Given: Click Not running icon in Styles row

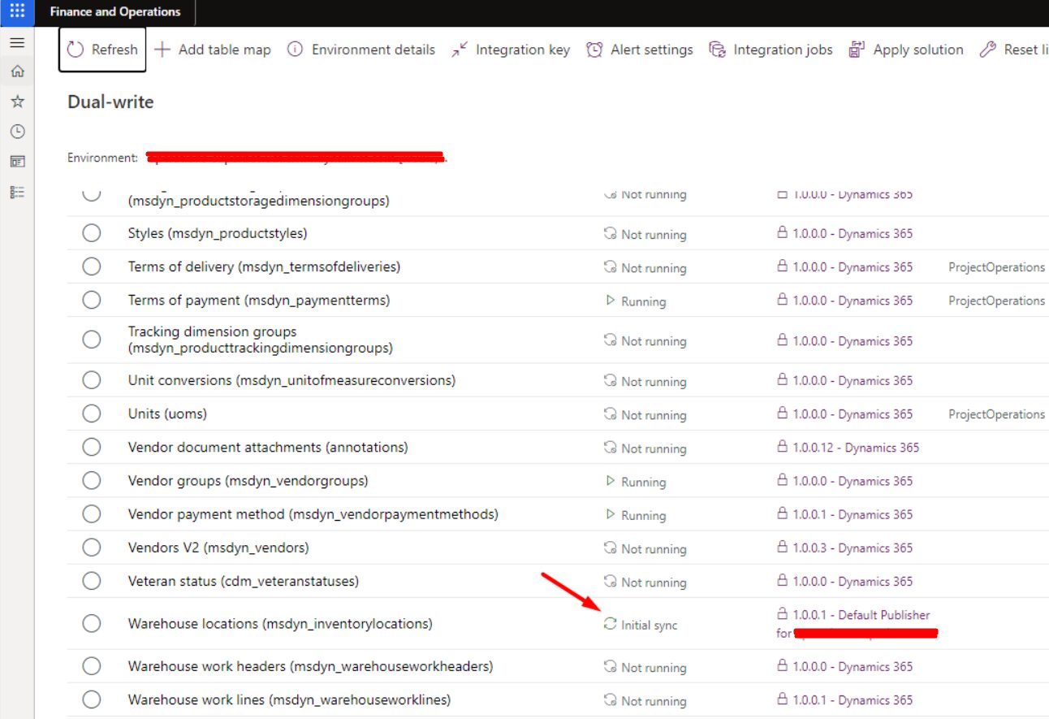Looking at the screenshot, I should 611,234.
